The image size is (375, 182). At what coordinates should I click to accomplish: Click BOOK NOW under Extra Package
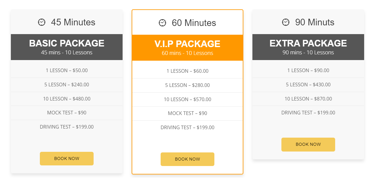(308, 144)
